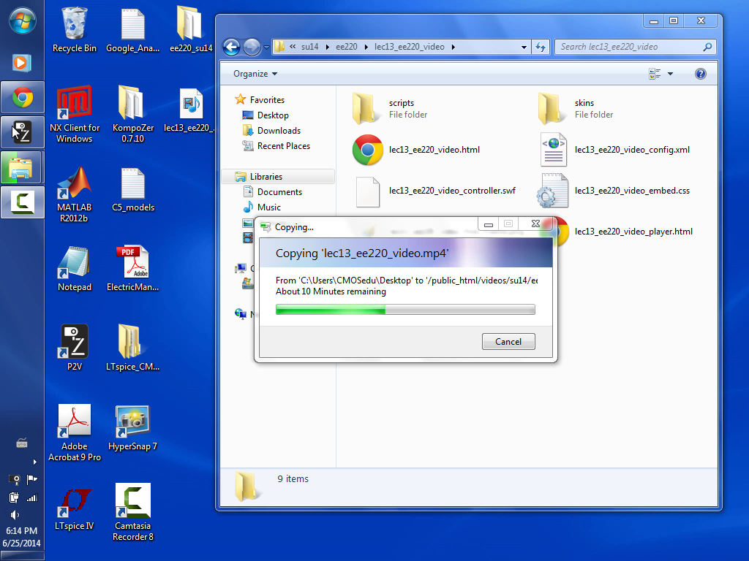This screenshot has height=561, width=749.
Task: Expand arrow after su14 in breadcrumb
Action: tap(327, 47)
